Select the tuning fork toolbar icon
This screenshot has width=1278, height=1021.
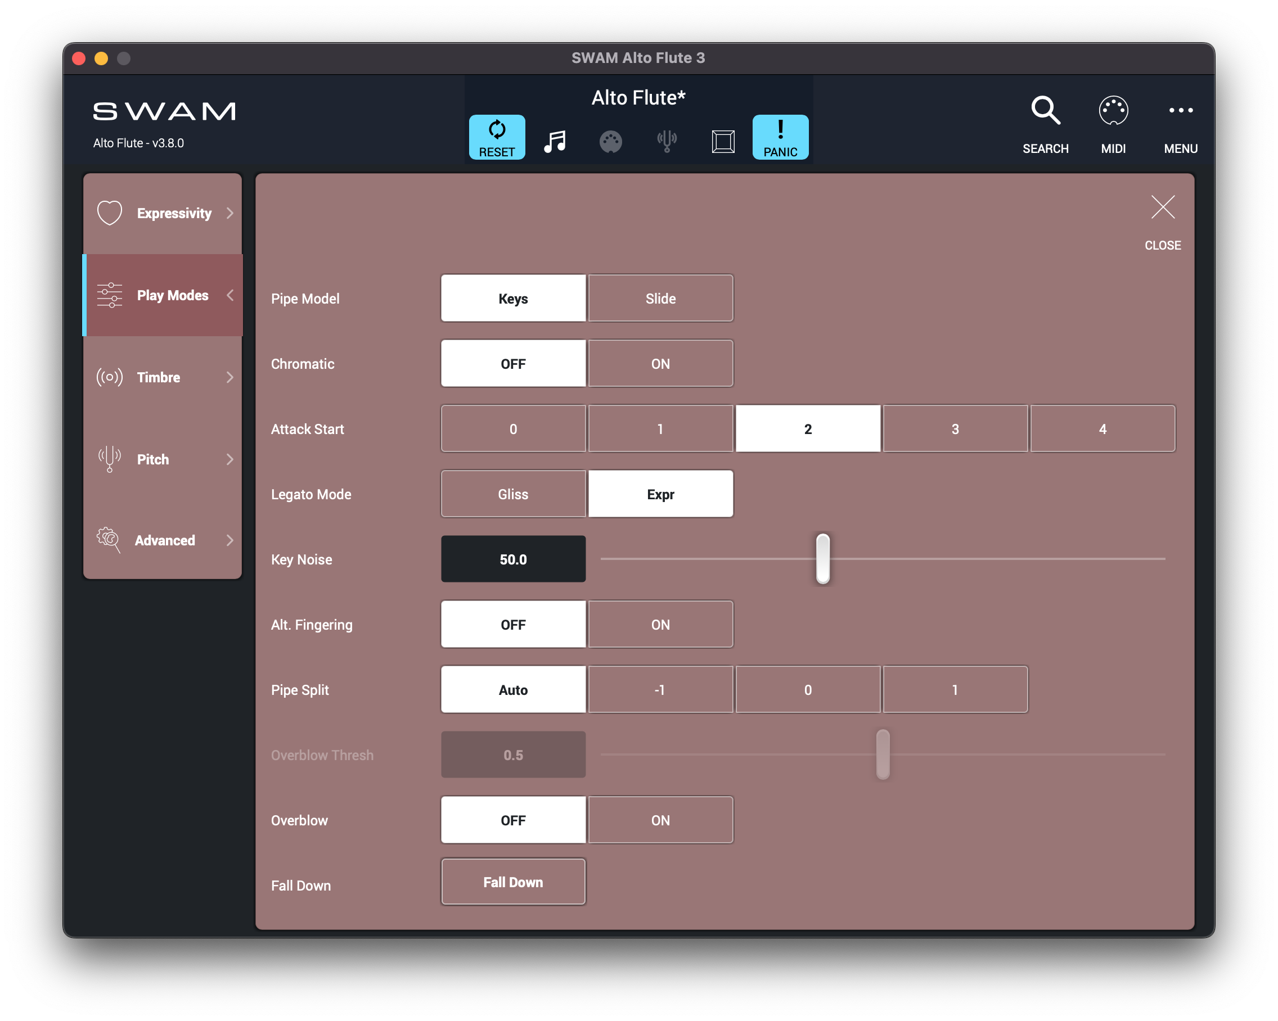point(667,142)
